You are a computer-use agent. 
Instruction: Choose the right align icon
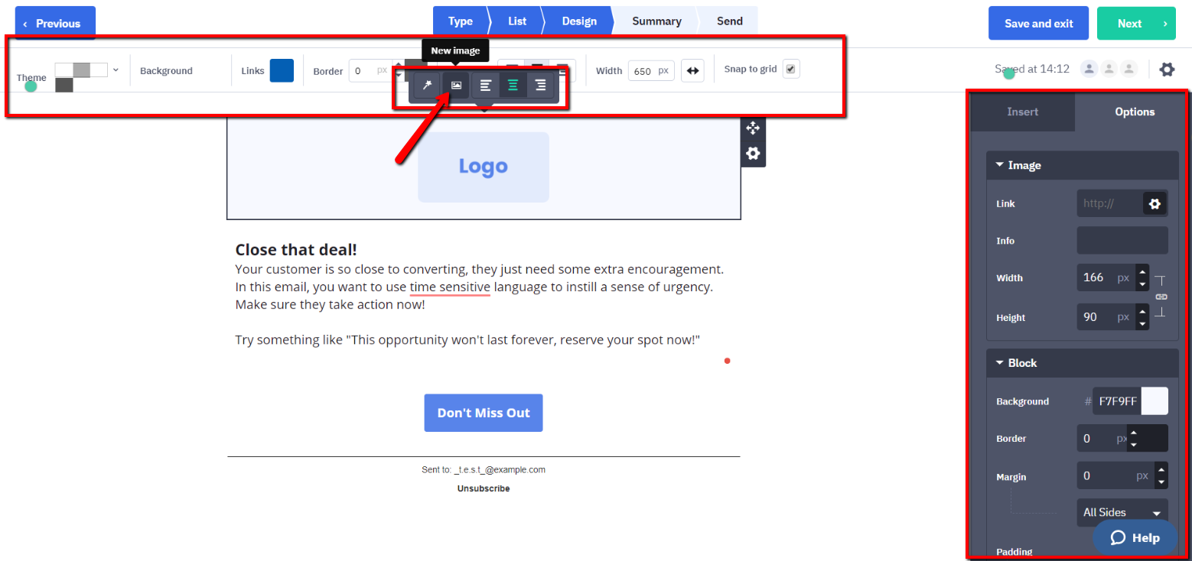click(x=540, y=85)
